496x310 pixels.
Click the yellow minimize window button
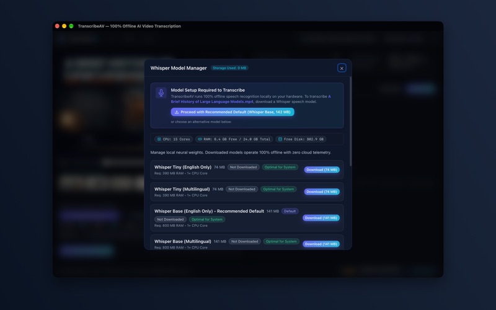(x=64, y=26)
